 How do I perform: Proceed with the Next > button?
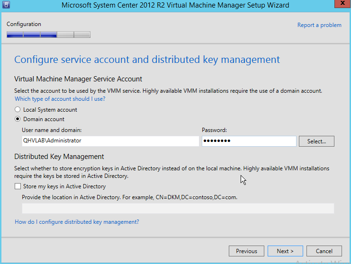pos(285,251)
